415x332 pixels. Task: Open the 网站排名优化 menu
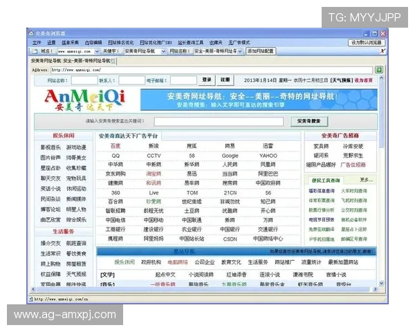(x=120, y=42)
